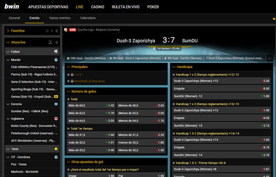The width and height of the screenshot is (276, 177).
Task: Favorite Resultado al descanso star
Action: pos(69,81)
